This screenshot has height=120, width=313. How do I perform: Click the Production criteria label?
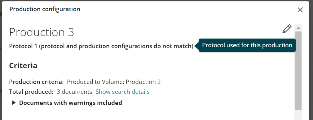pyautogui.click(x=36, y=82)
